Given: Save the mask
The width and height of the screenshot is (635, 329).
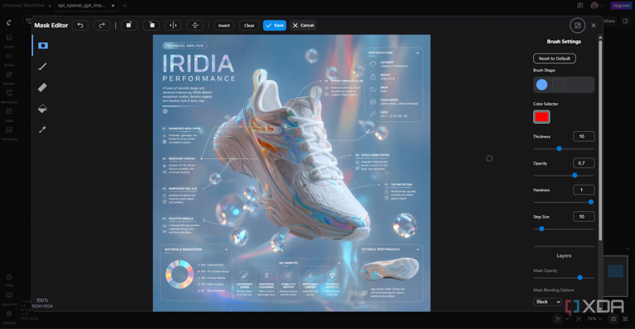Looking at the screenshot, I should tap(275, 26).
